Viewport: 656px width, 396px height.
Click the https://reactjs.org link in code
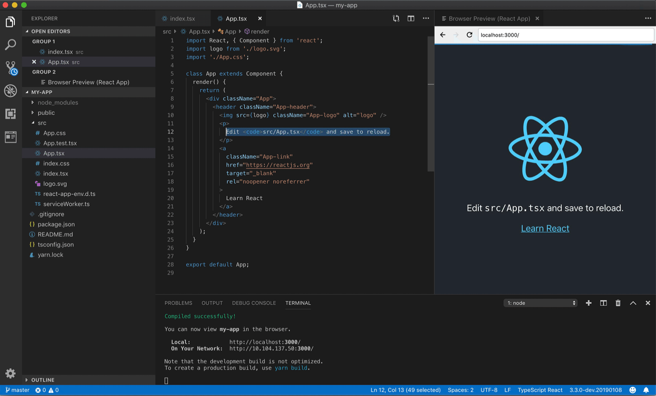click(x=278, y=165)
